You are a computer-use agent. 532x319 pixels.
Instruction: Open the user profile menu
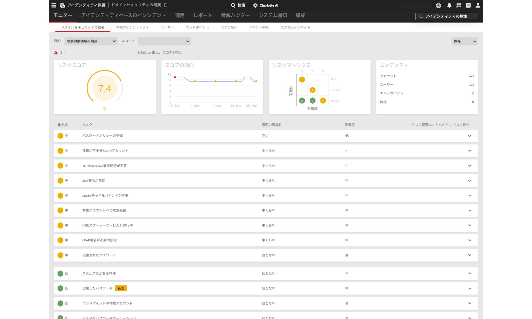478,5
